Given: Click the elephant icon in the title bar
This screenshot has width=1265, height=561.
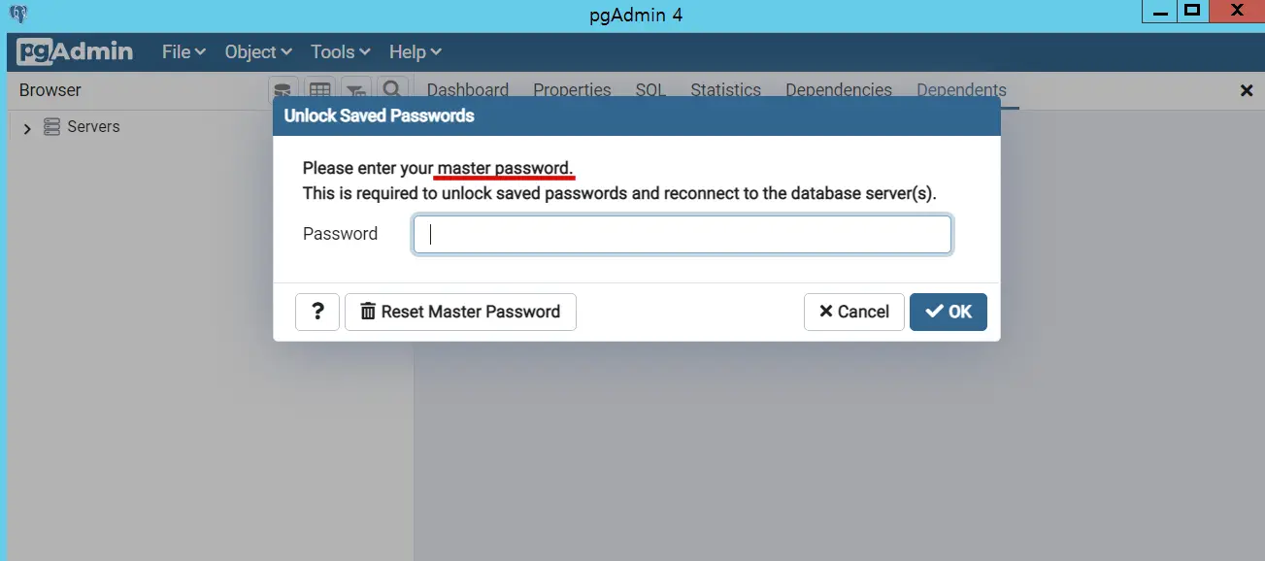Looking at the screenshot, I should click(x=17, y=14).
